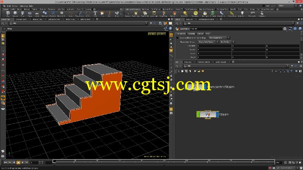Screen dimensions: 303x170
Task: Open the Render menu
Action: 15,6
